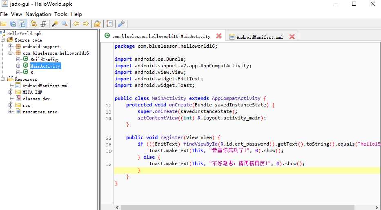Click the line number 28 in gutter
This screenshot has height=210, width=381.
coord(109,145)
